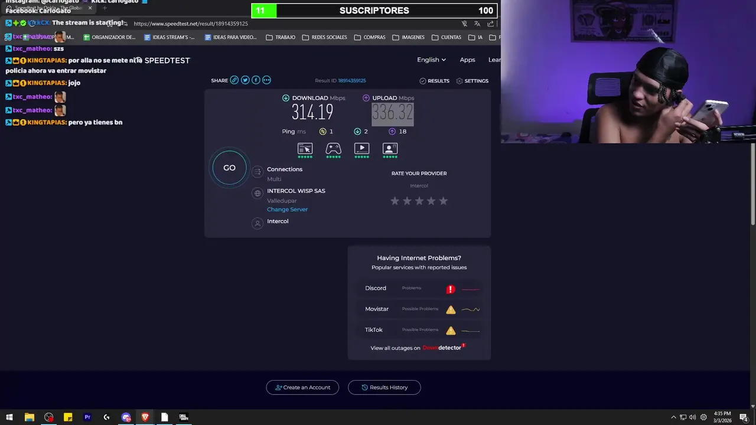Open more share options (three dots)
This screenshot has width=756, height=425.
click(x=266, y=80)
